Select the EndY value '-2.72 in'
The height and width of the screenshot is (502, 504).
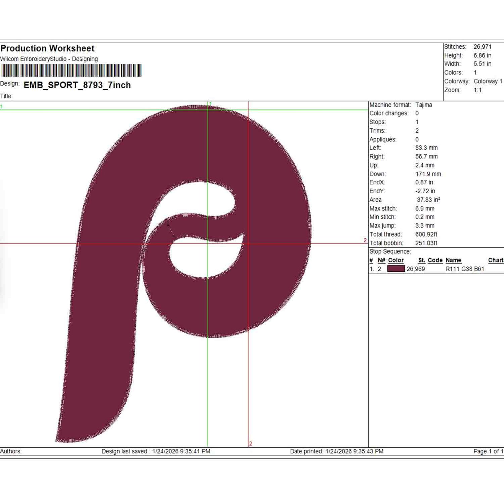click(x=425, y=191)
